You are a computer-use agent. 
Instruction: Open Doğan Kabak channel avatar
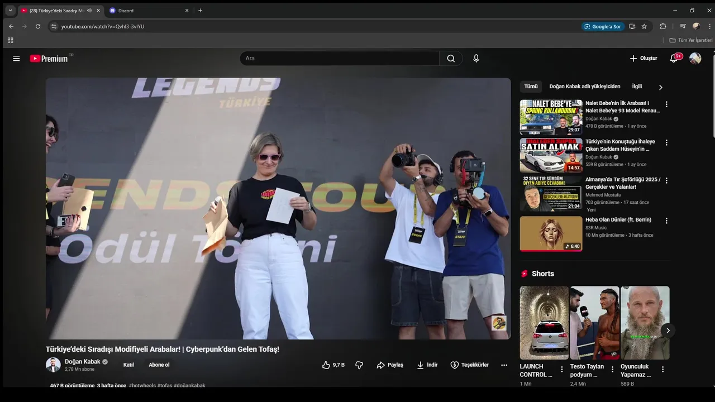53,365
